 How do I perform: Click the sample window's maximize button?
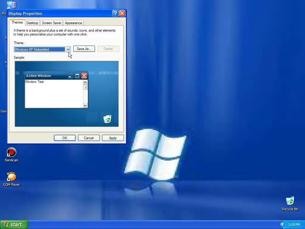[77, 75]
